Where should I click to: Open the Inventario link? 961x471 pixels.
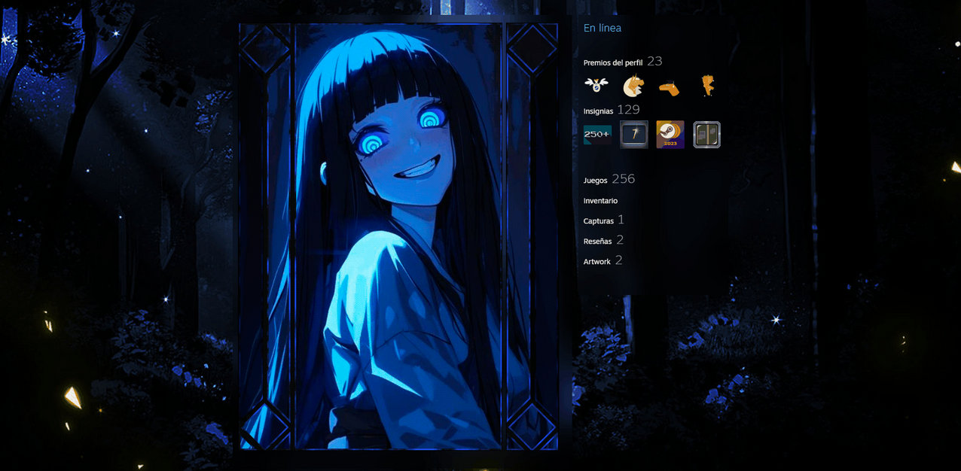(600, 201)
